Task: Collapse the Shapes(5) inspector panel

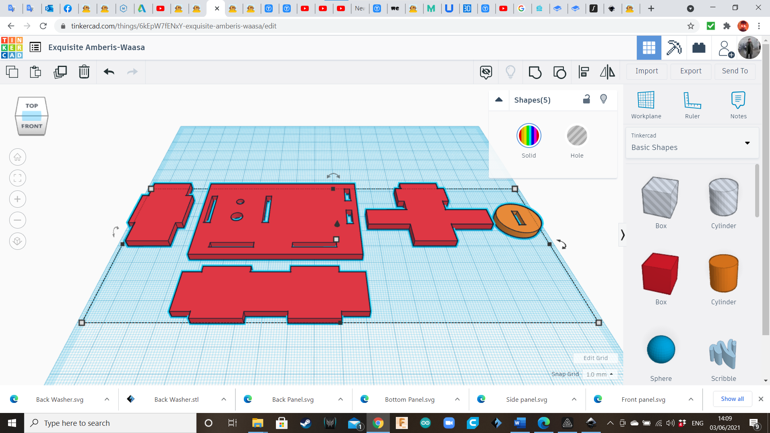Action: coord(498,100)
